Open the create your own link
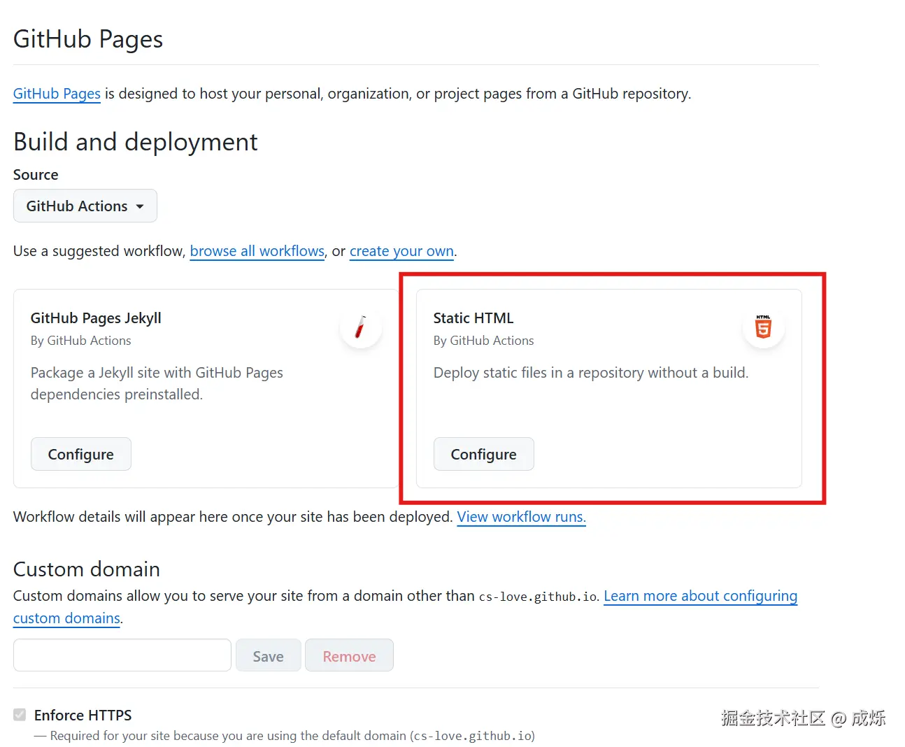Viewport: 905px width, 747px height. tap(401, 251)
